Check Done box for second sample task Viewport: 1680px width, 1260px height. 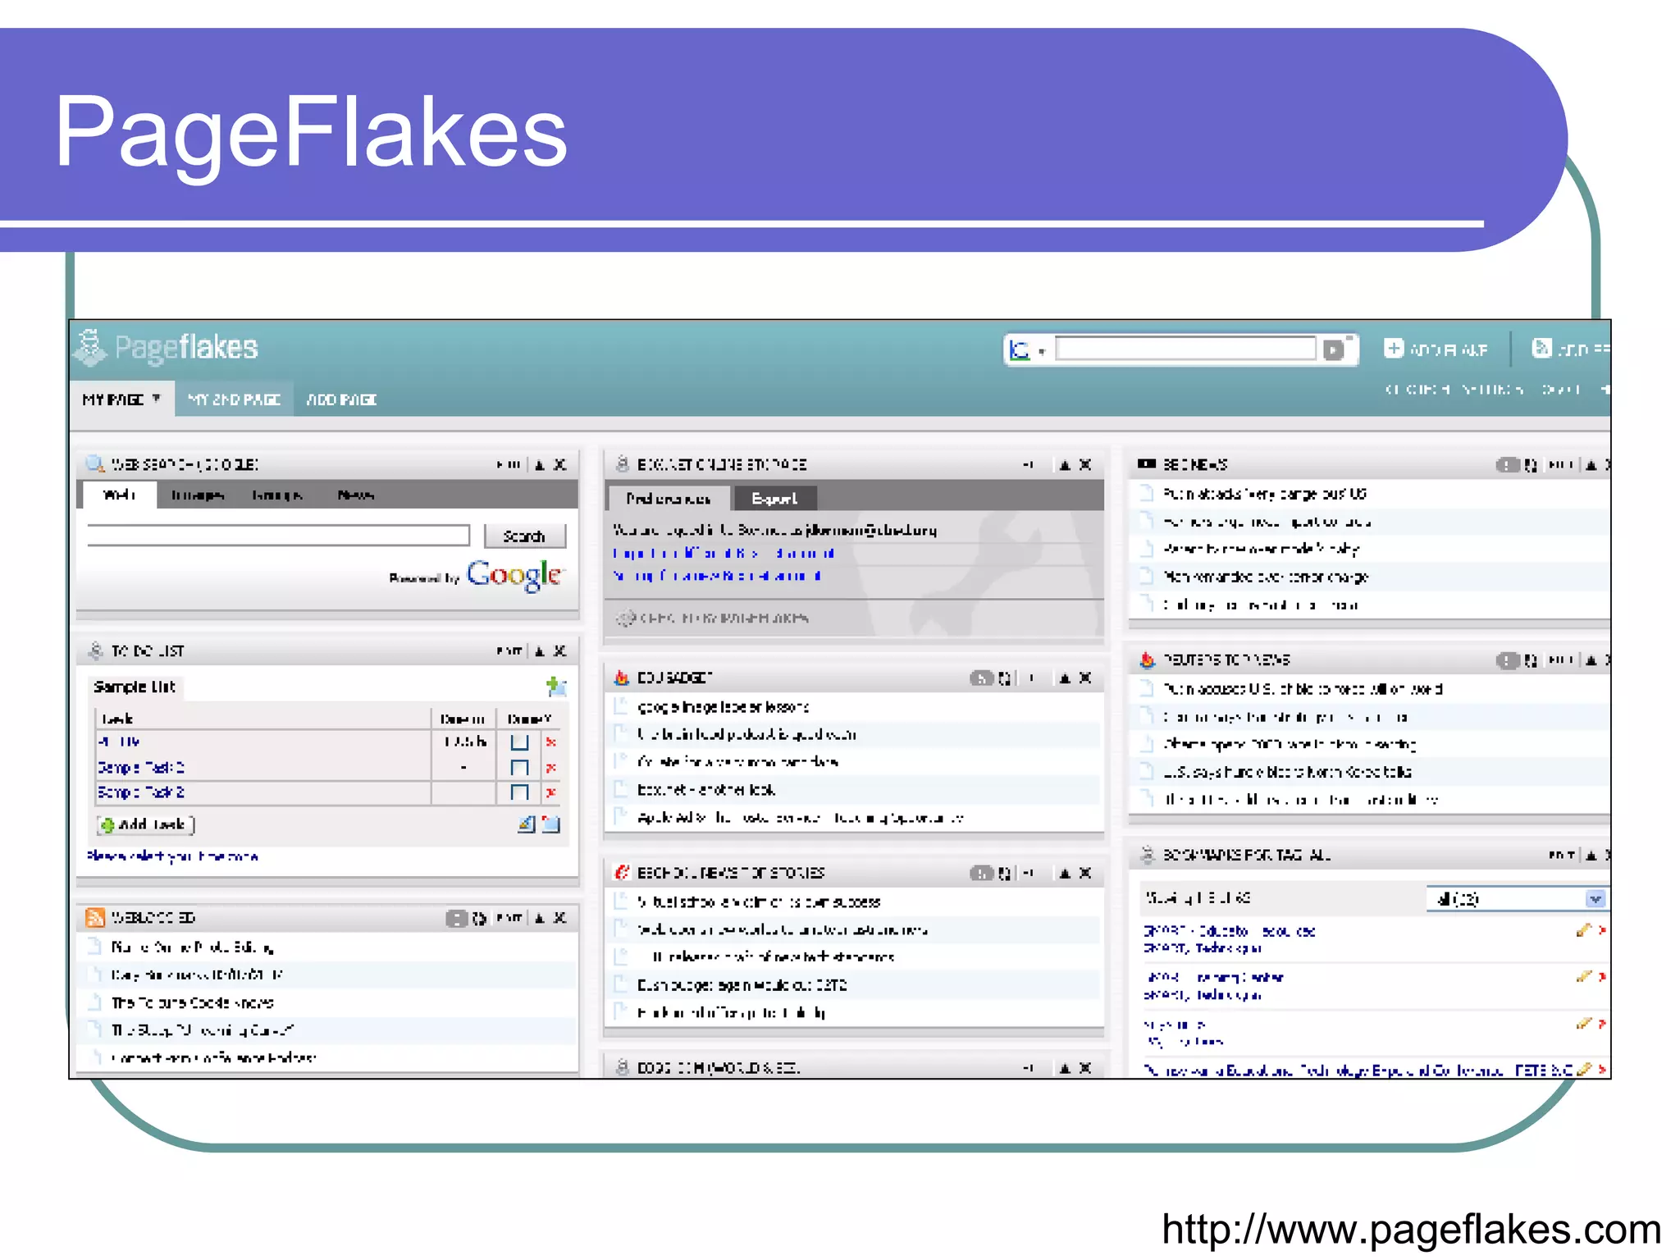[x=519, y=768]
